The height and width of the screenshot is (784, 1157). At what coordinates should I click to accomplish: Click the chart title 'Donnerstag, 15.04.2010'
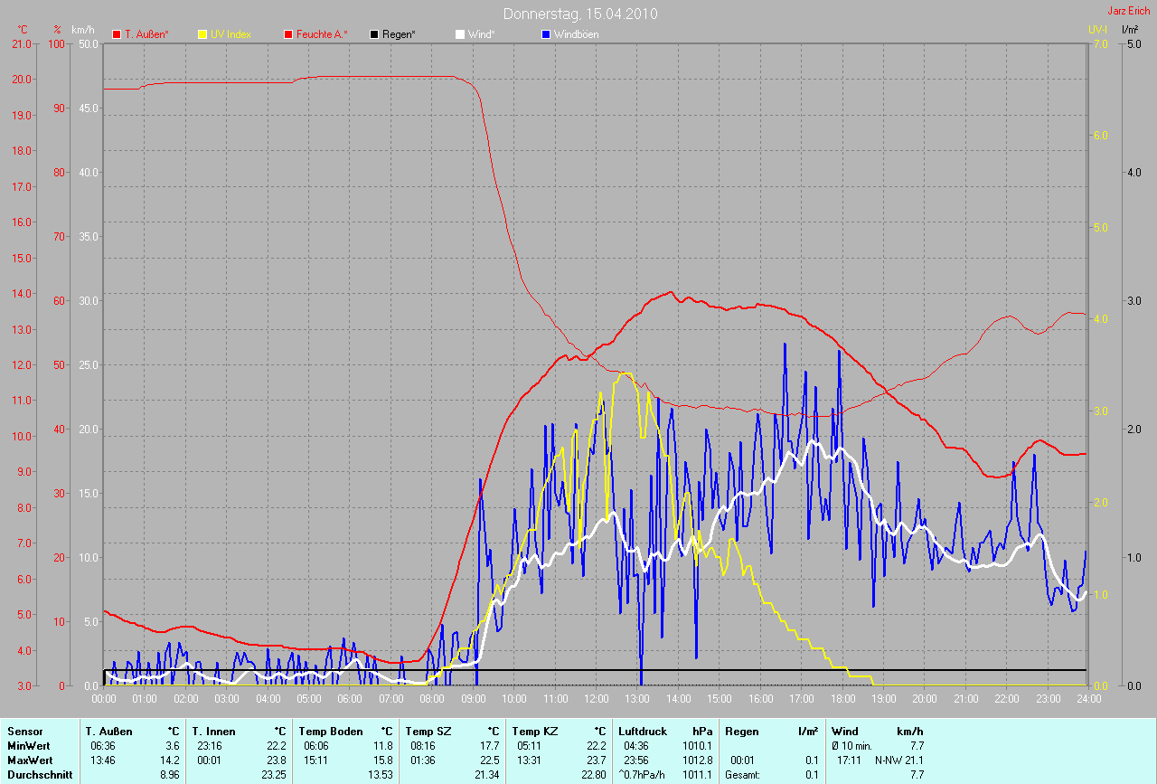click(x=580, y=14)
